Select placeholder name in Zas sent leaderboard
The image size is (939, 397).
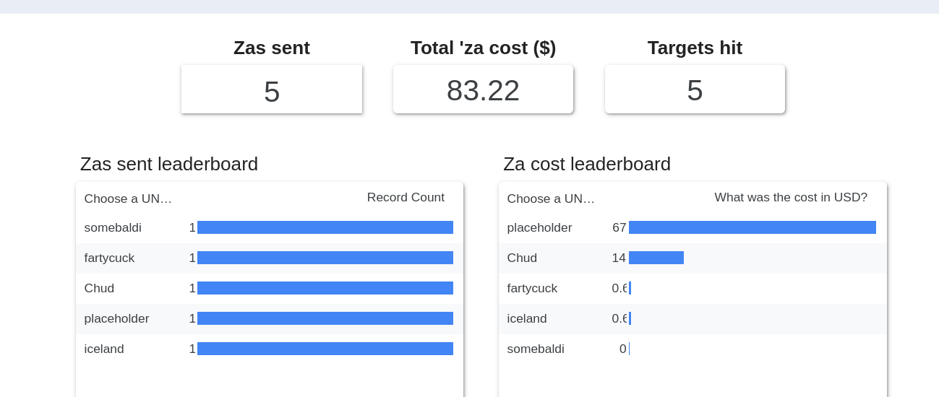[116, 319]
